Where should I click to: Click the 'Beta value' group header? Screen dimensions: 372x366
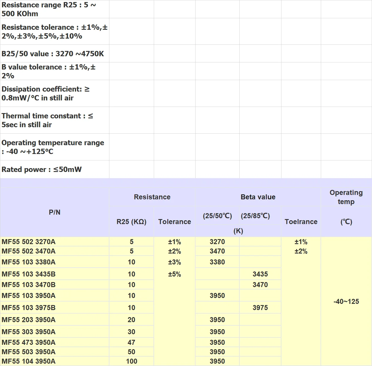pos(258,197)
